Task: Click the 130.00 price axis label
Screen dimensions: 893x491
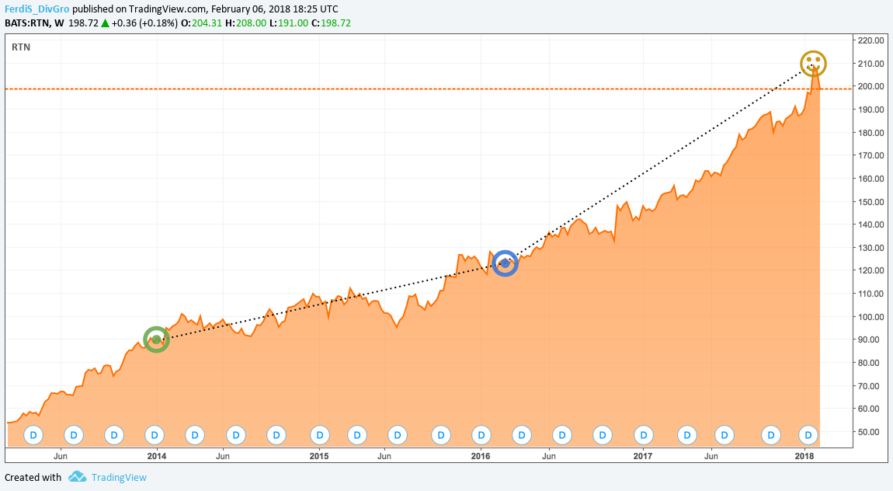Action: point(870,248)
